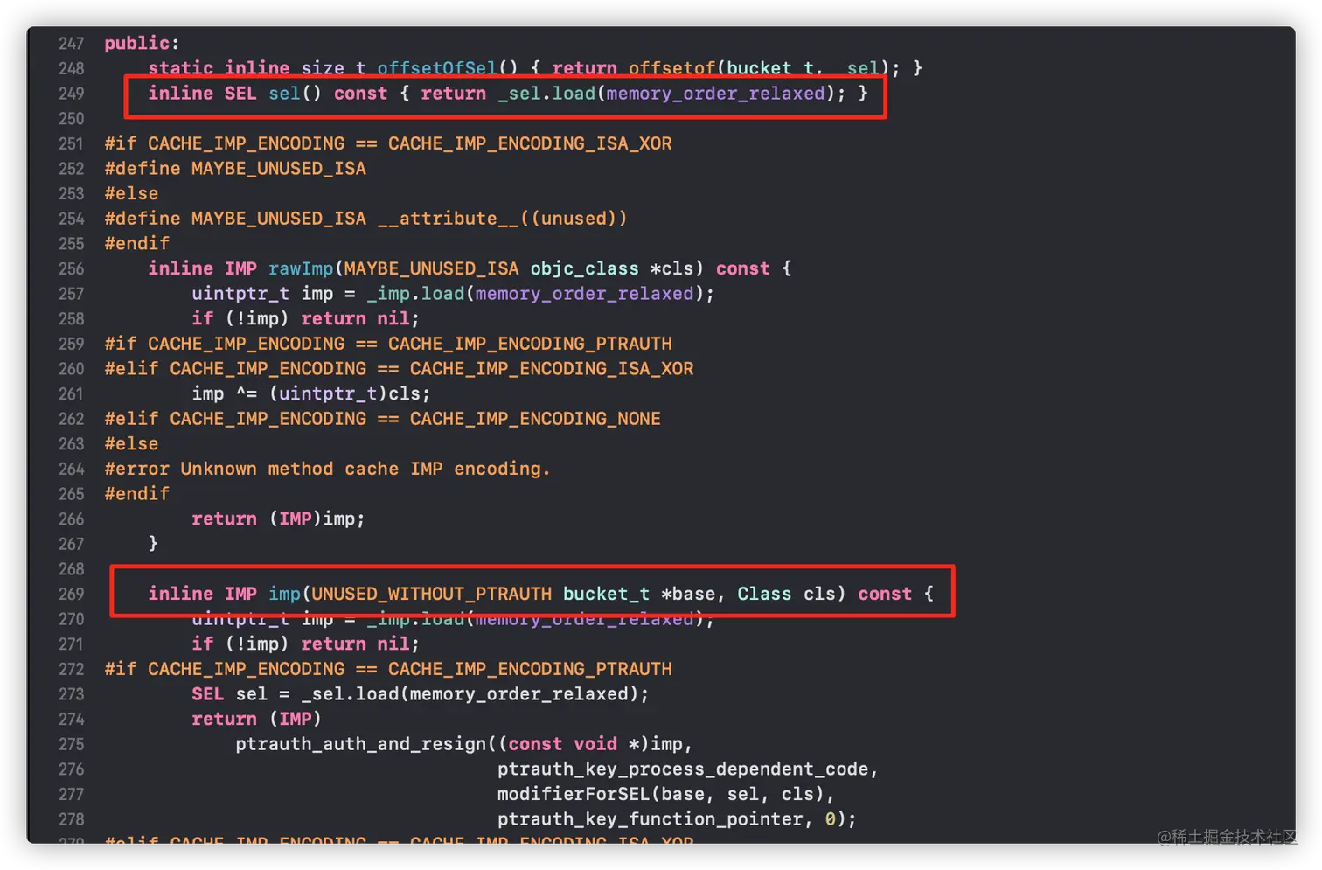Select line number 261 in the gutter
1322x870 pixels.
pyautogui.click(x=71, y=393)
